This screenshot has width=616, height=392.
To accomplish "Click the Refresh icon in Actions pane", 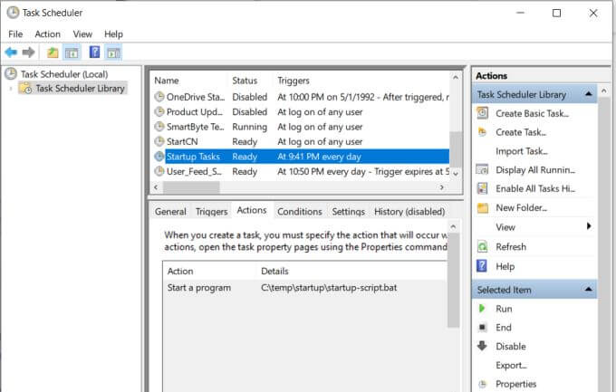I will 483,246.
